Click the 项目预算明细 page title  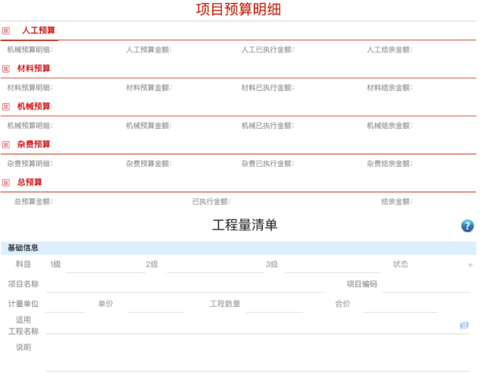[x=238, y=9]
